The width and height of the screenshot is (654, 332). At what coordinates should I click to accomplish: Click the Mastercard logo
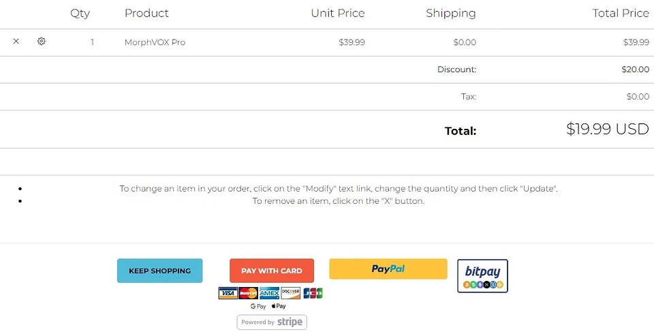point(249,293)
